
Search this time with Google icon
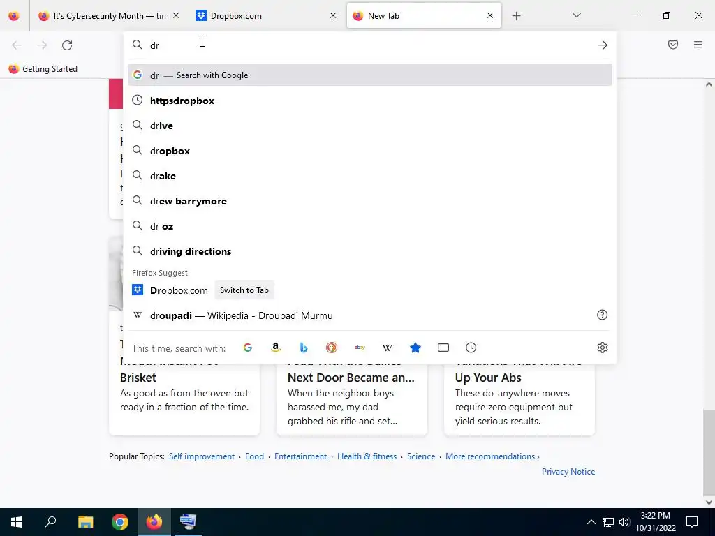(248, 348)
